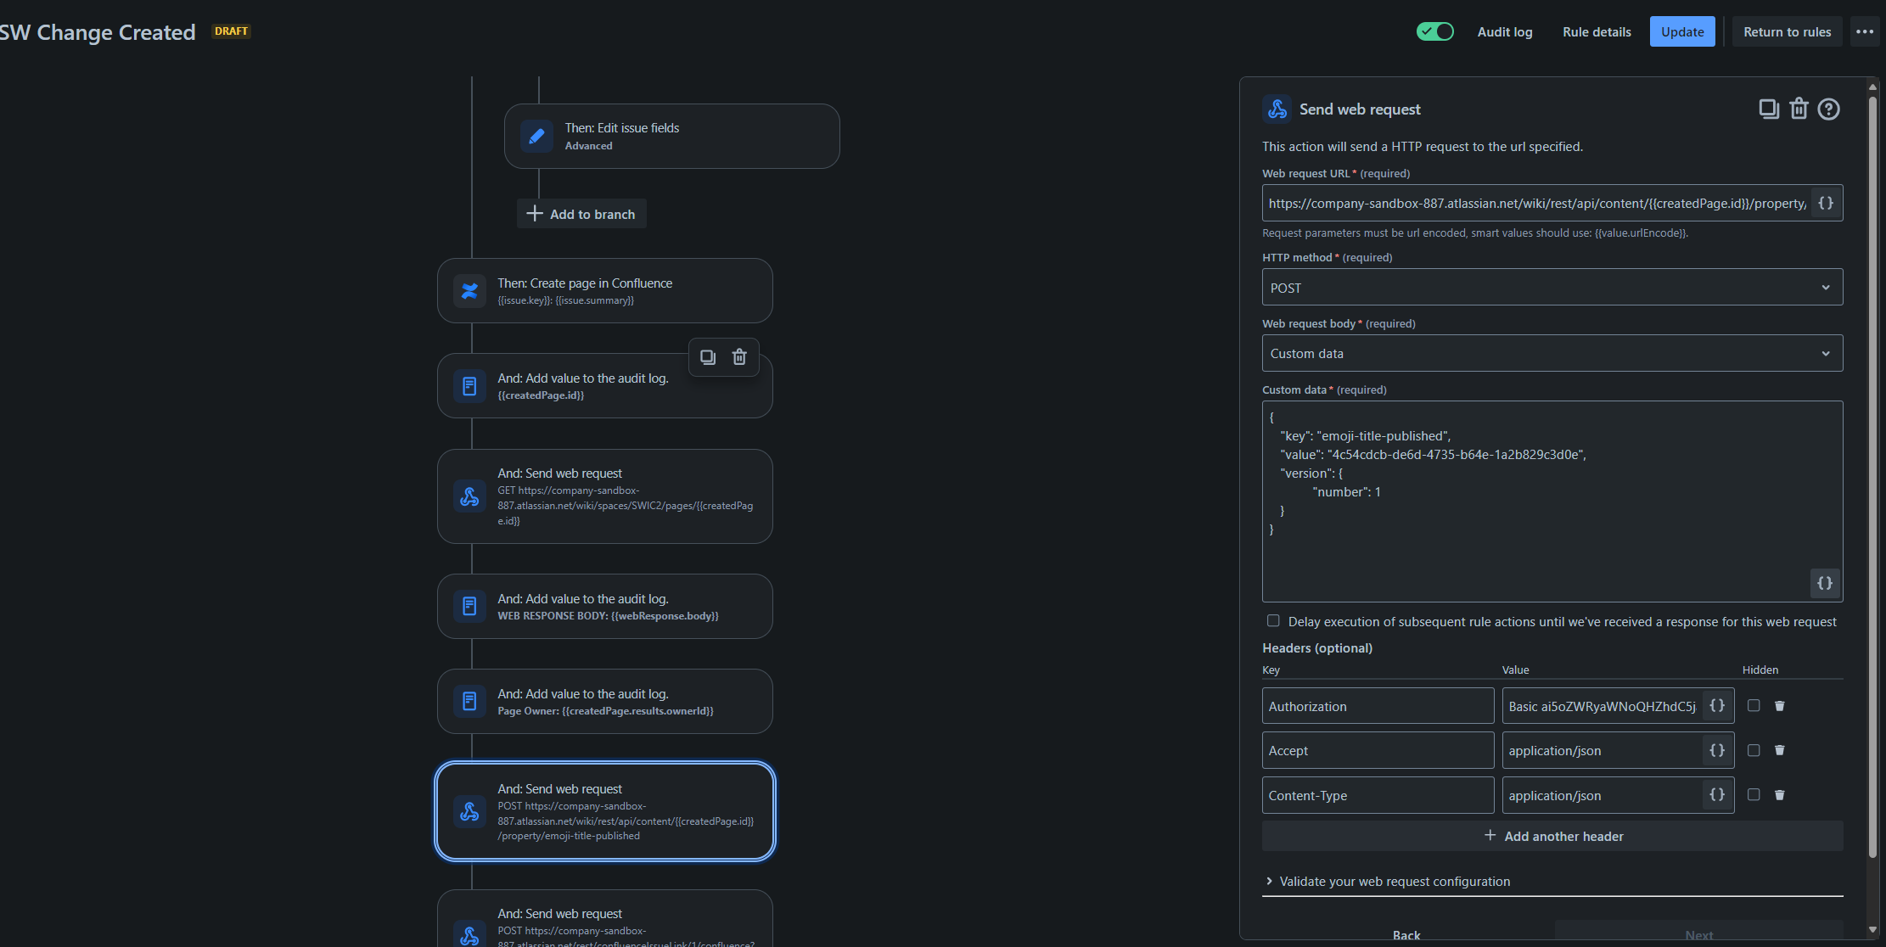The image size is (1886, 947).
Task: Click the Update button
Action: click(1682, 32)
